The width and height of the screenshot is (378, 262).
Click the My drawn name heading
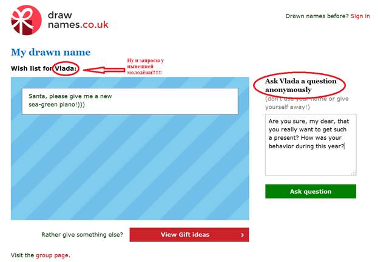pyautogui.click(x=51, y=52)
